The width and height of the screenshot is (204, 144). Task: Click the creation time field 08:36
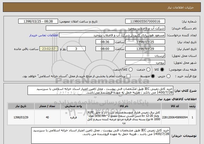105,42
